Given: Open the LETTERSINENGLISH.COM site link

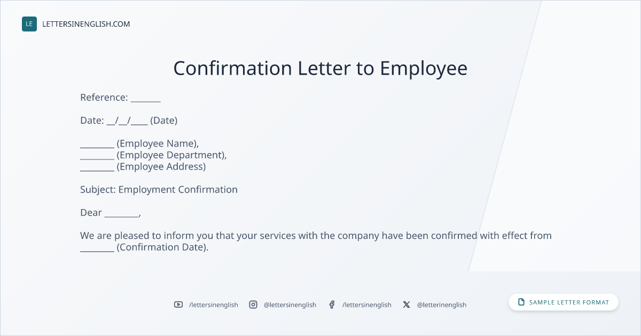Looking at the screenshot, I should pos(86,24).
